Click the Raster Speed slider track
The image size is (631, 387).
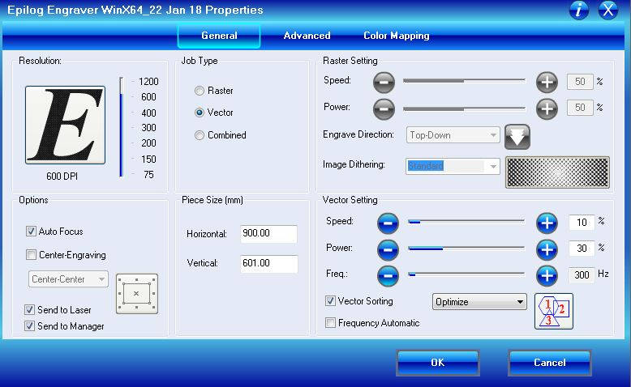tap(464, 81)
